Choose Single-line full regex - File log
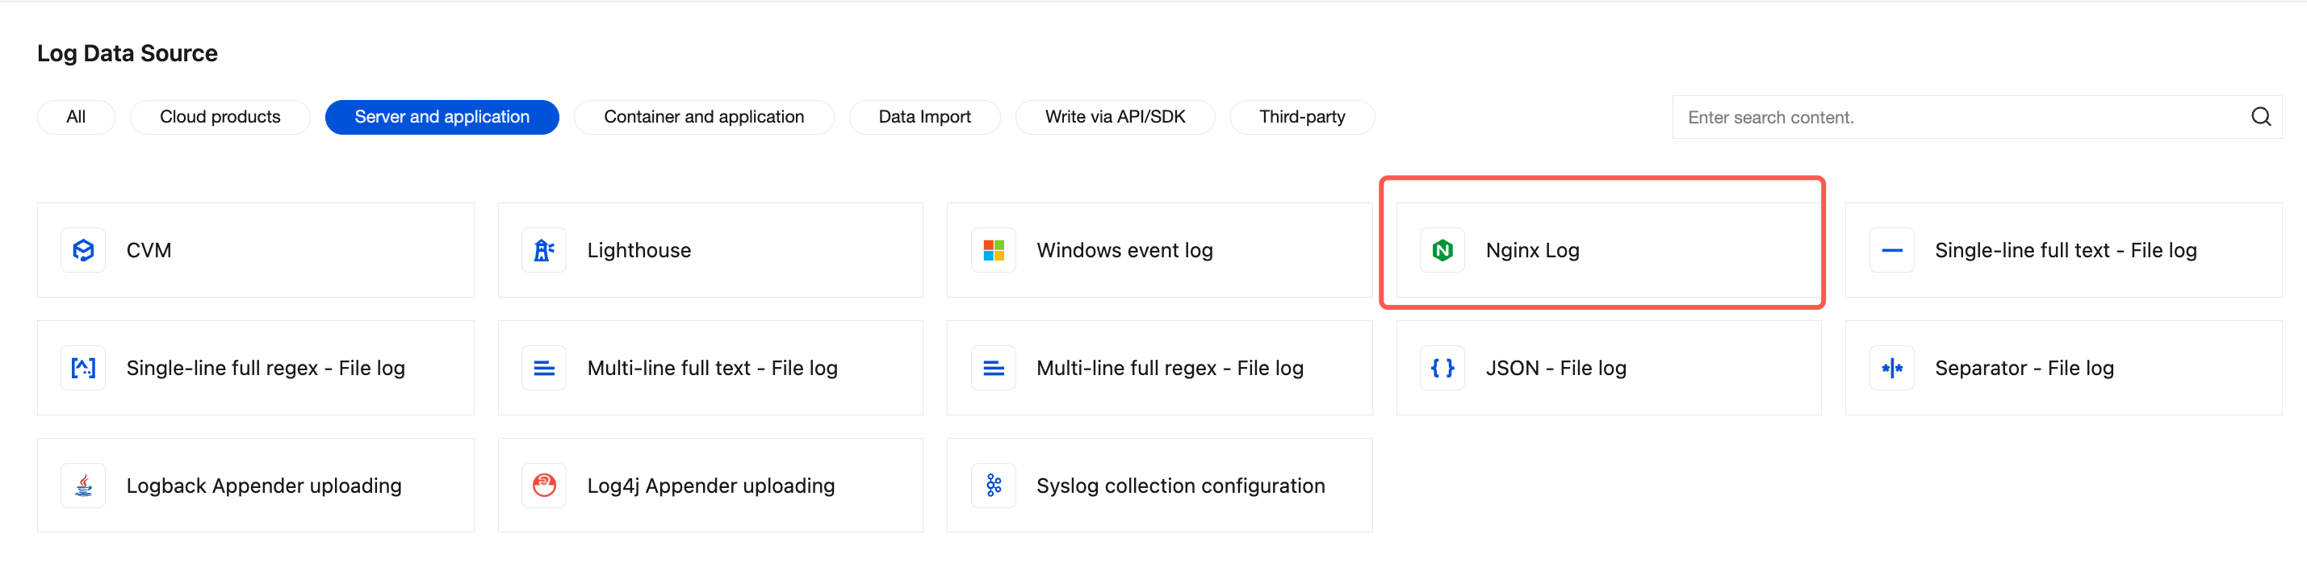2307x563 pixels. (265, 368)
